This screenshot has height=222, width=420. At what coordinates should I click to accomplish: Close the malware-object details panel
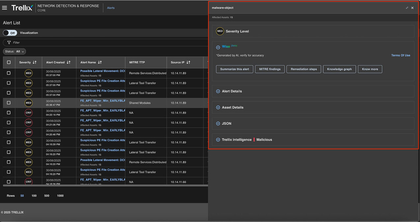click(x=412, y=8)
